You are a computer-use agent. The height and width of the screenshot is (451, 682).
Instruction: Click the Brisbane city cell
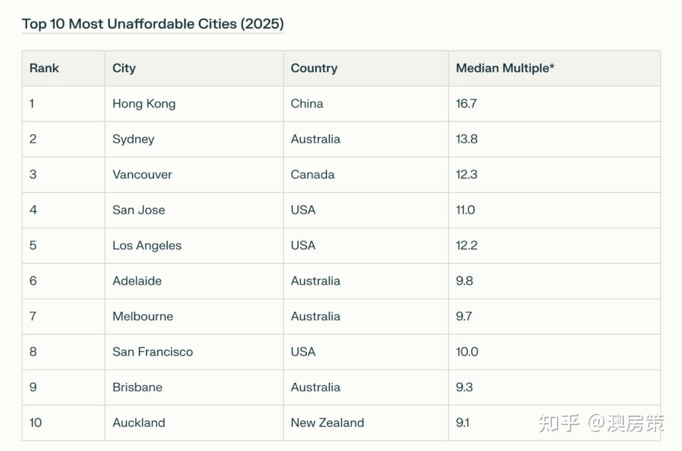(x=137, y=387)
